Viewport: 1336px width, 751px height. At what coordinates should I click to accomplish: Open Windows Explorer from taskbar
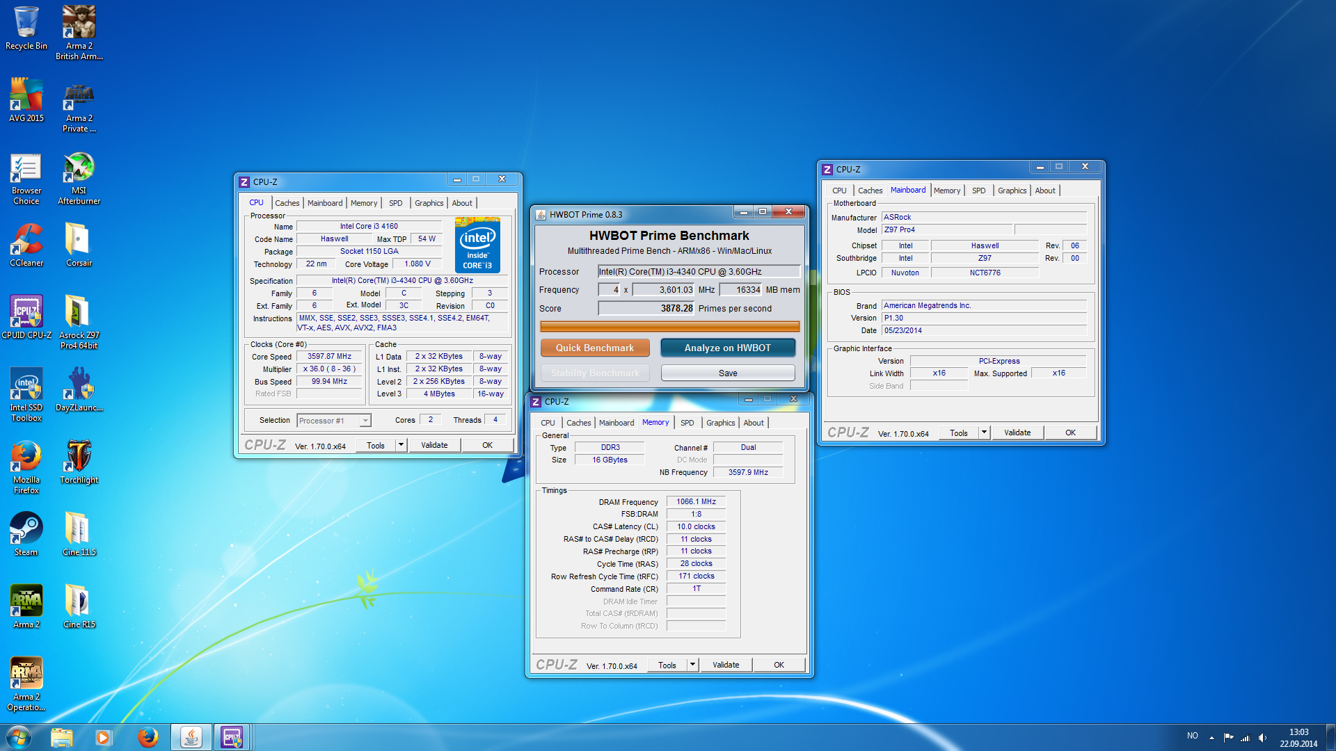pos(62,737)
